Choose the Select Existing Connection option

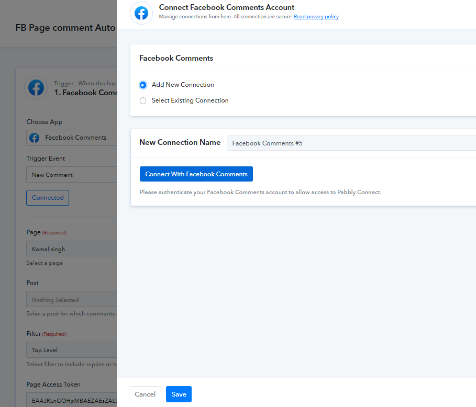click(x=143, y=100)
